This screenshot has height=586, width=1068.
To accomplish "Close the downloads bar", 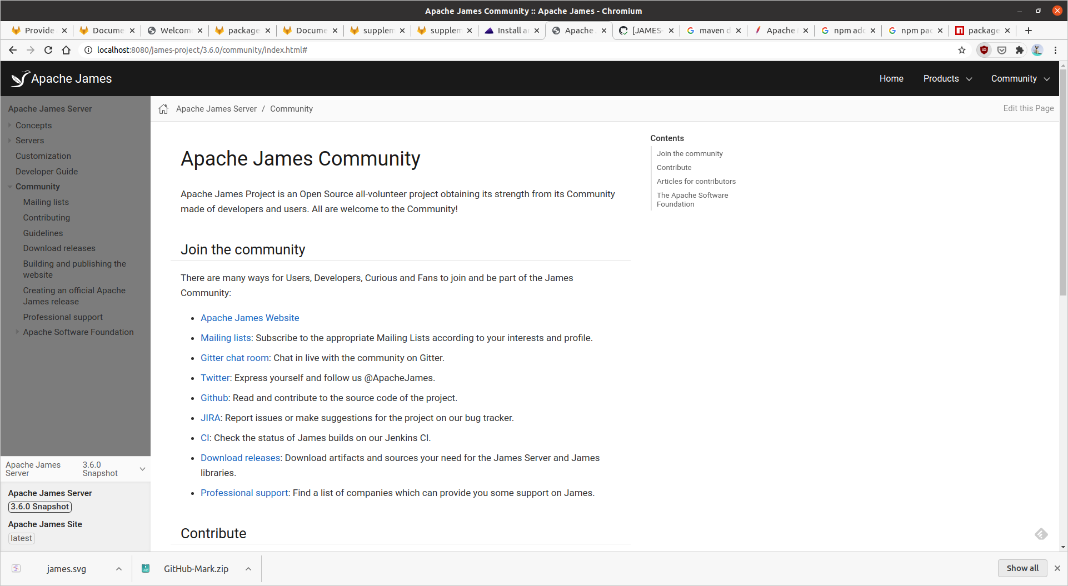I will point(1057,568).
